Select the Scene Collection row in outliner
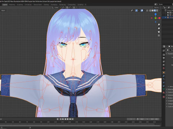 tap(169, 10)
